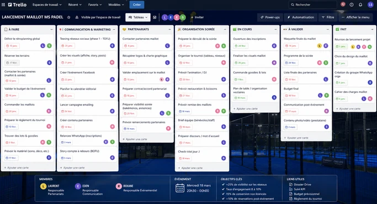Customize views icon next to Tableau
The height and width of the screenshot is (204, 377).
[x=155, y=17]
